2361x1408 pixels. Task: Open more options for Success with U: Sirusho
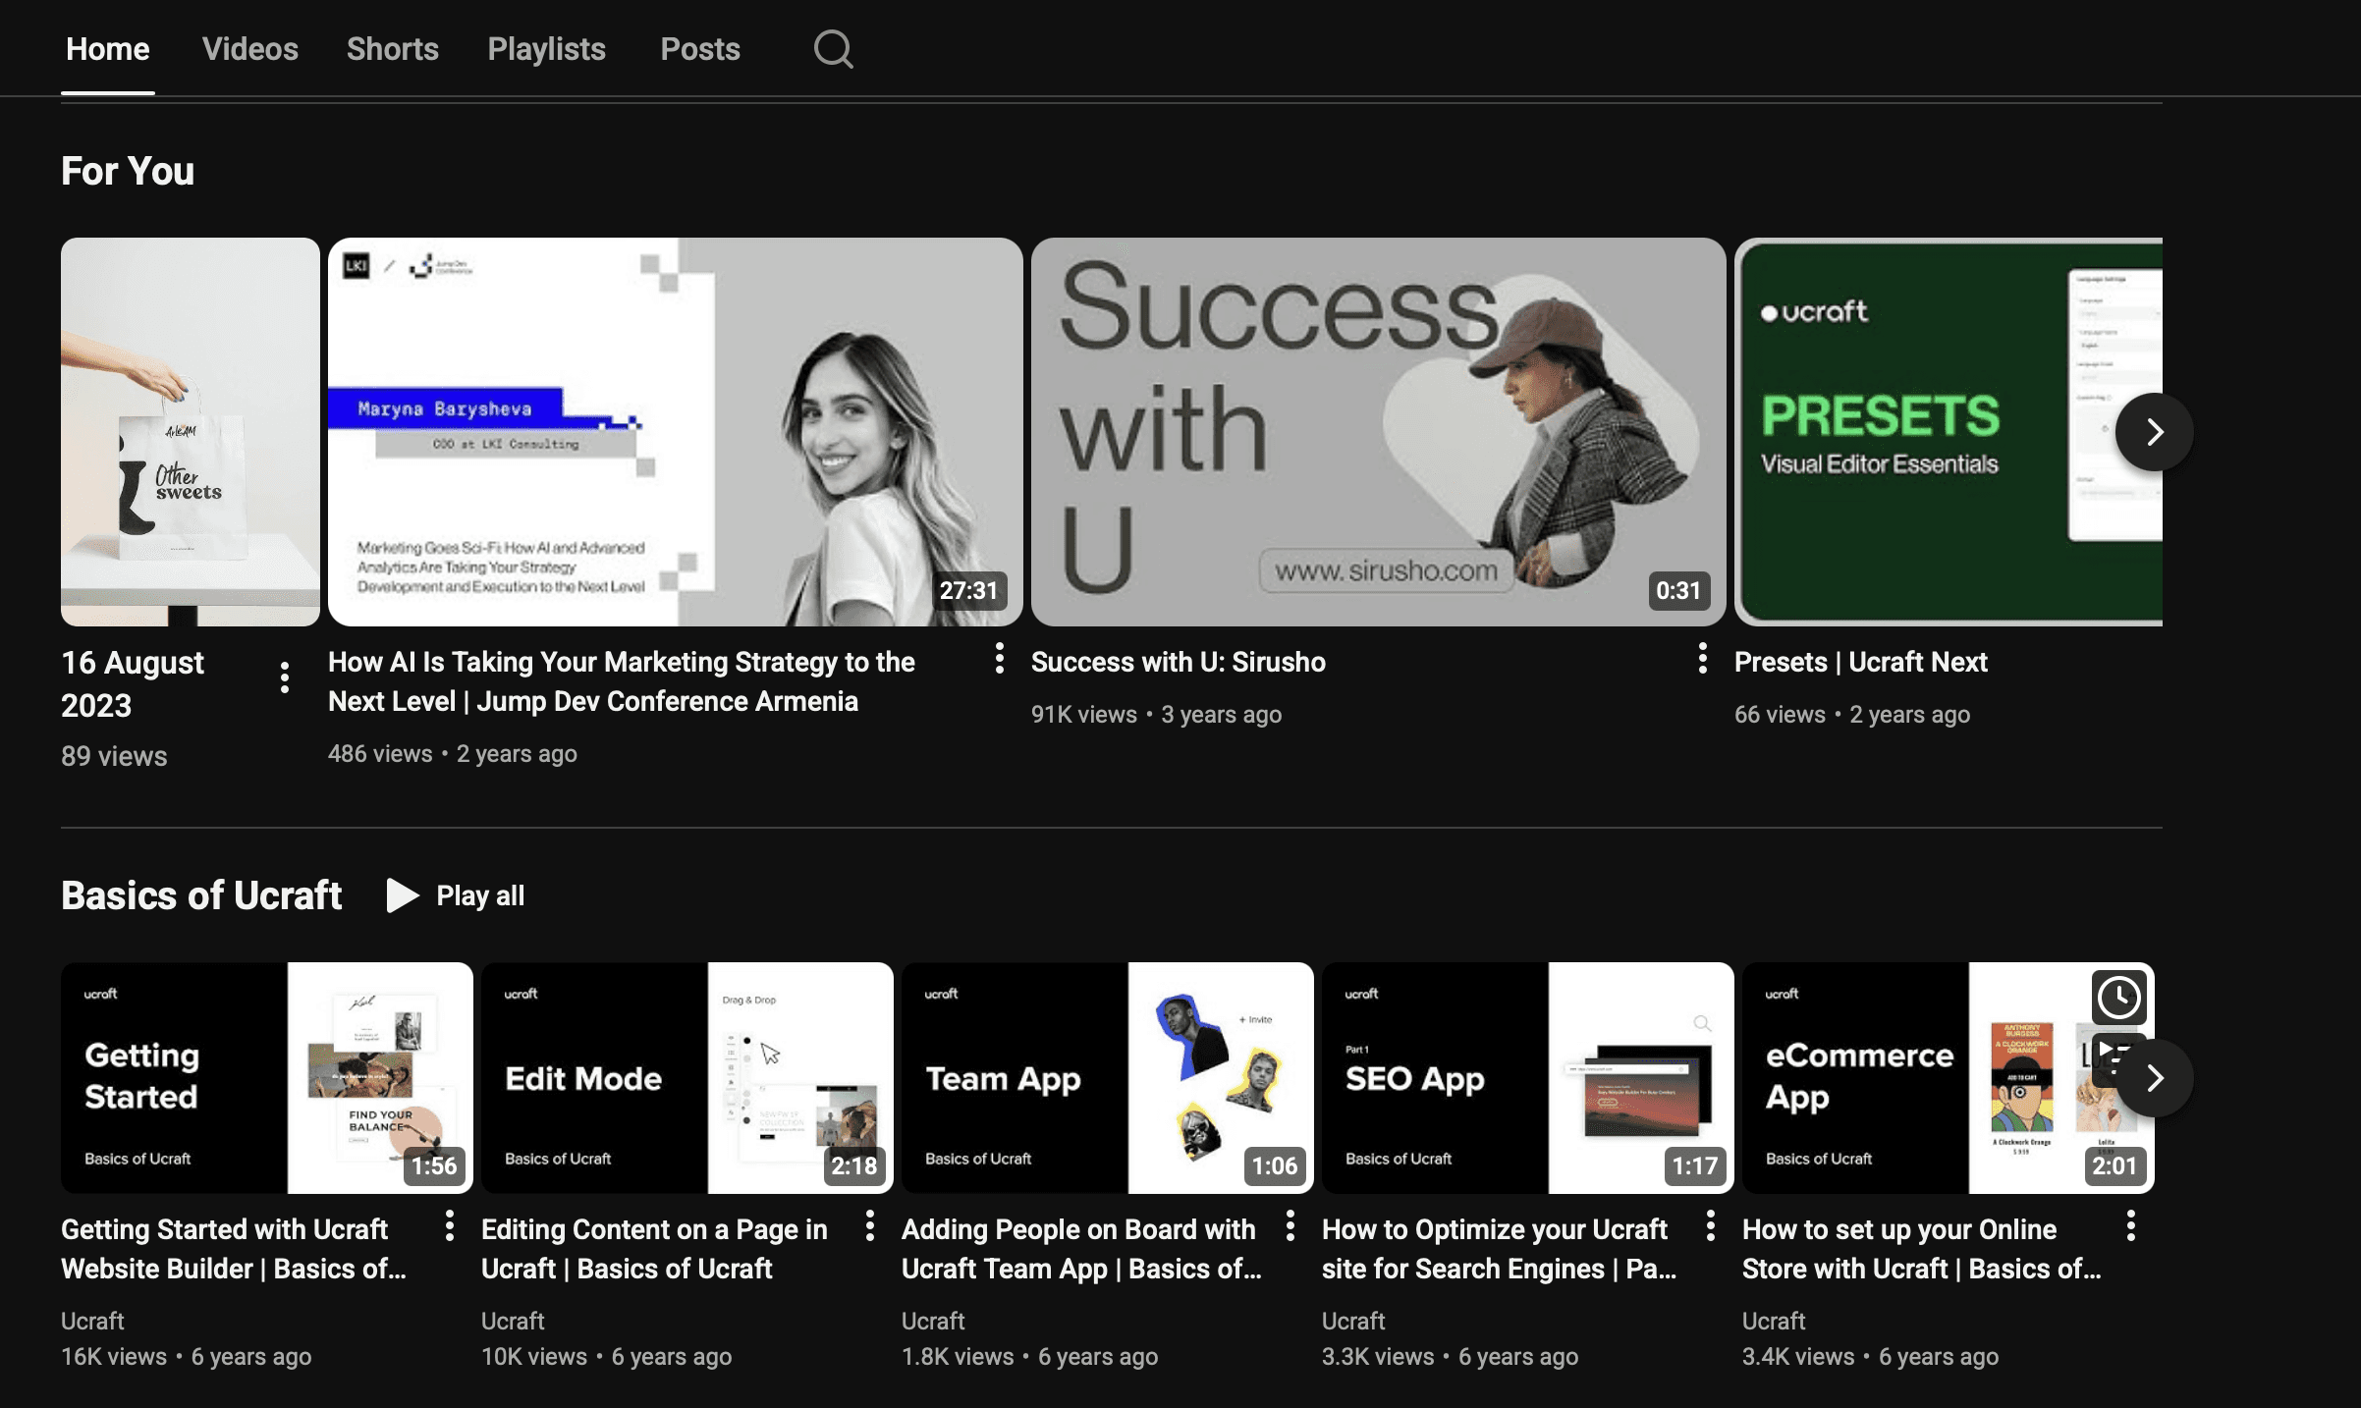pos(1703,658)
